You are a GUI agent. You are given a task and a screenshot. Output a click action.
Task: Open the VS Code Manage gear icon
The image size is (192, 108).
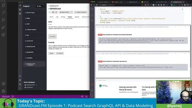(x=3, y=91)
